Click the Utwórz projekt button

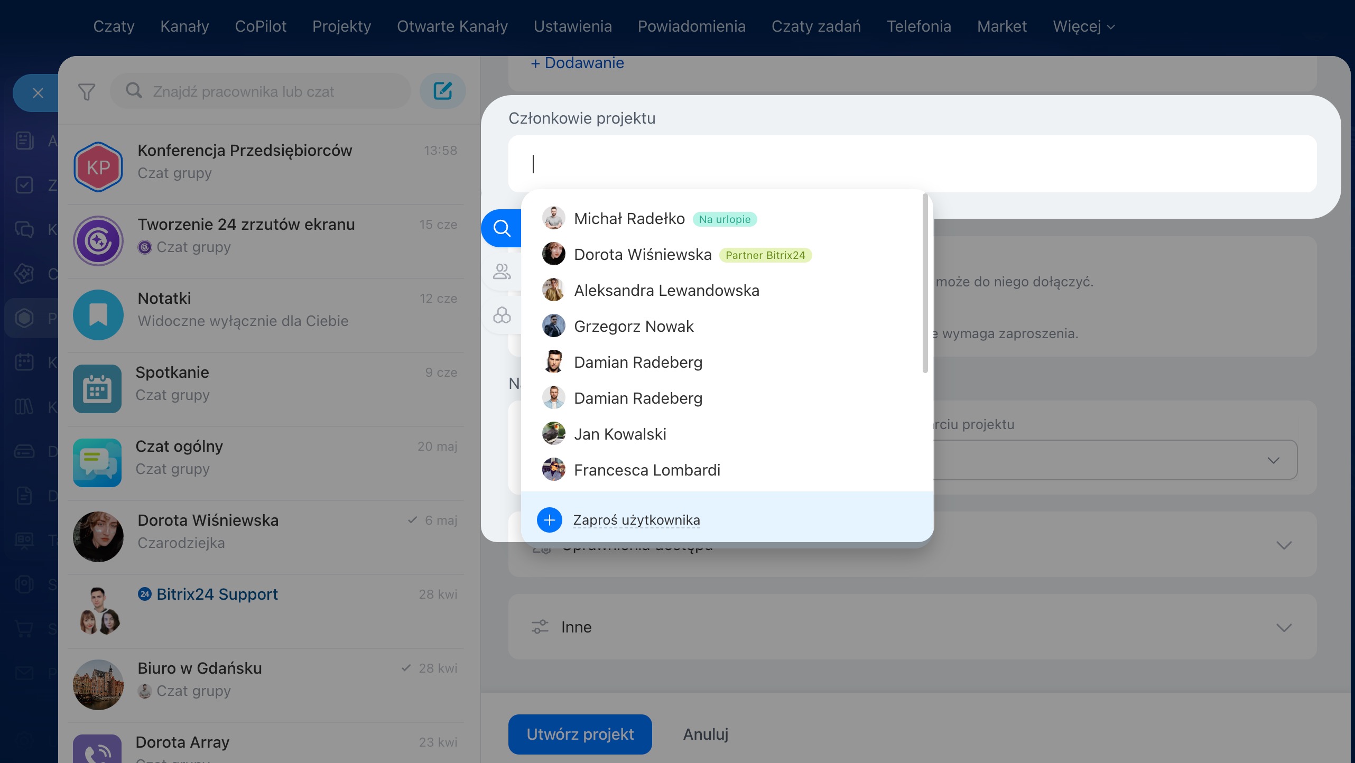point(580,734)
